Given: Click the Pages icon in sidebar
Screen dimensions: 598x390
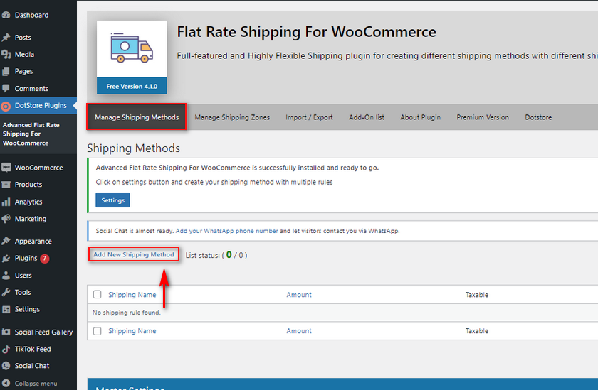Looking at the screenshot, I should click(6, 71).
